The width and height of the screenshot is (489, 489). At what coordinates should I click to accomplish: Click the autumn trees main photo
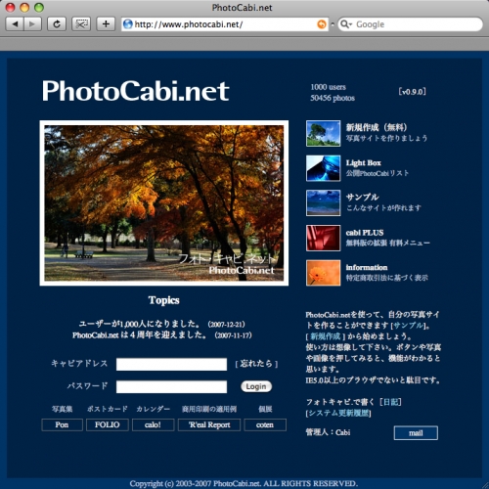[x=164, y=203]
